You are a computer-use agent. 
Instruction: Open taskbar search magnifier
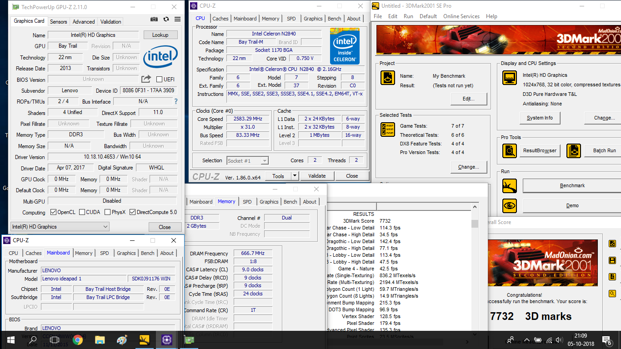coord(33,339)
